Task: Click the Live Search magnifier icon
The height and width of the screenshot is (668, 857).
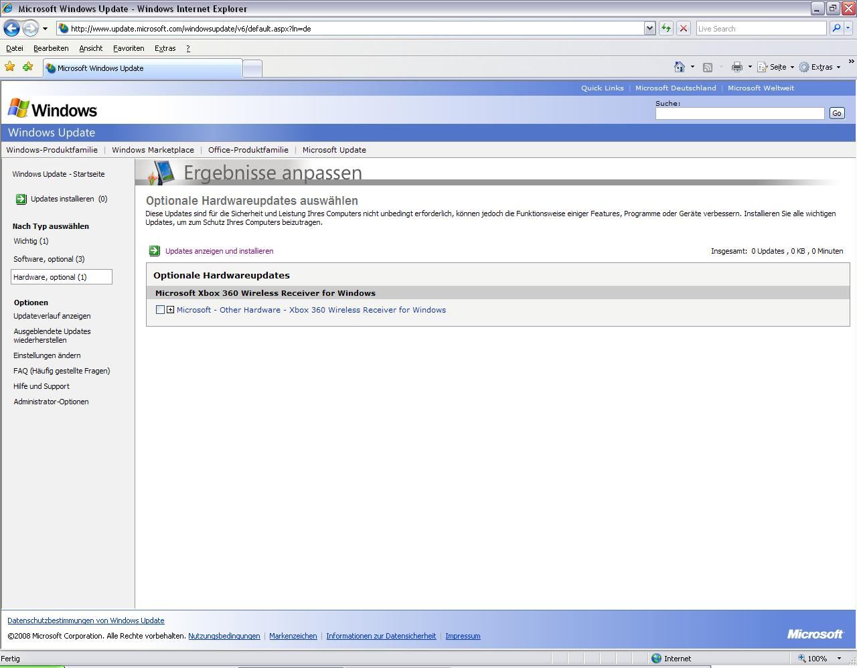Action: [x=836, y=28]
